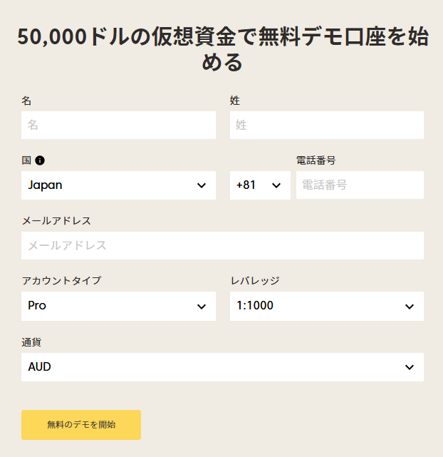Focus the 姓 last name input field
Viewport: 443px width, 457px height.
pyautogui.click(x=326, y=125)
